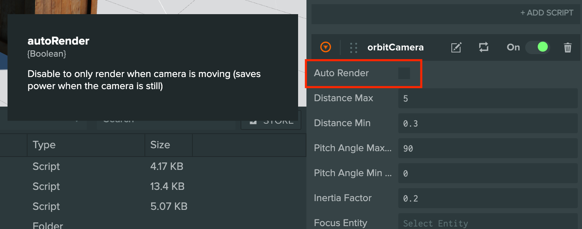Toggle the orbitCamera On switch
Screen dimensions: 582x229
(537, 47)
